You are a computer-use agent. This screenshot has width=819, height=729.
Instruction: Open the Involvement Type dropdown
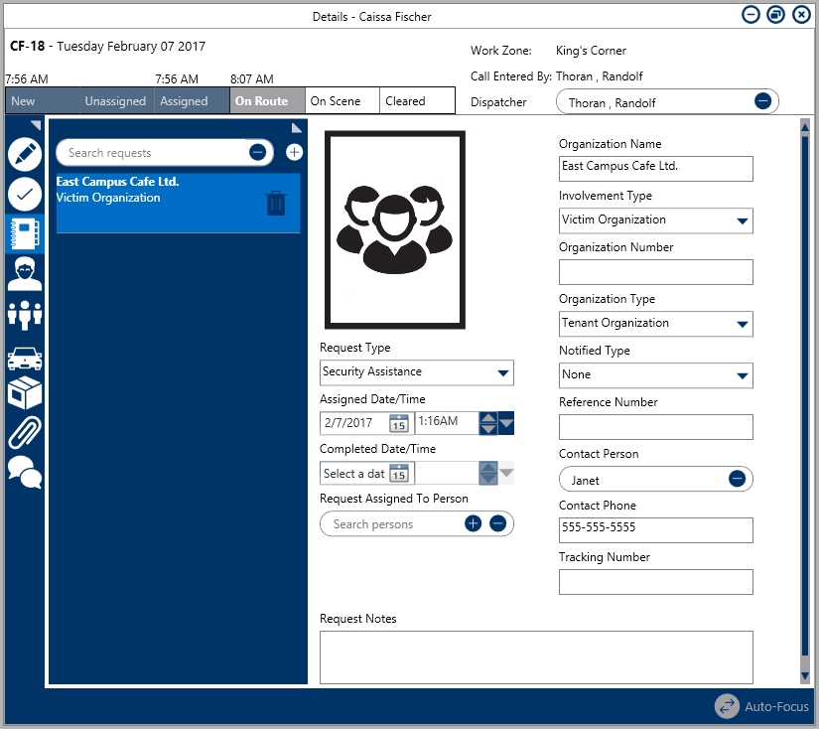click(742, 220)
